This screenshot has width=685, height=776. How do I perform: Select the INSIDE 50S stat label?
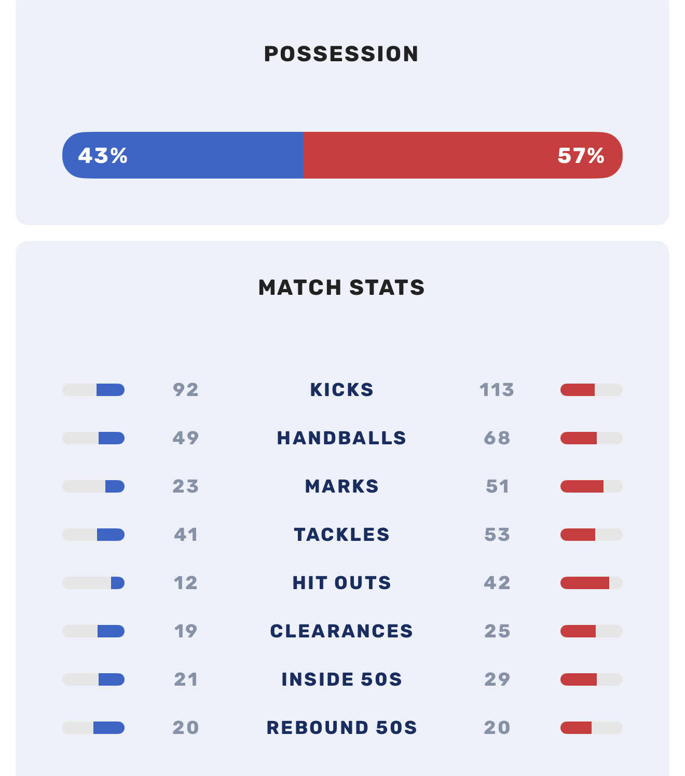tap(341, 679)
